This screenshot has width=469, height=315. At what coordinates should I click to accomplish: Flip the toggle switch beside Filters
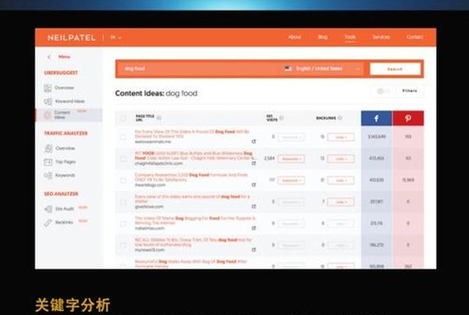pos(383,91)
